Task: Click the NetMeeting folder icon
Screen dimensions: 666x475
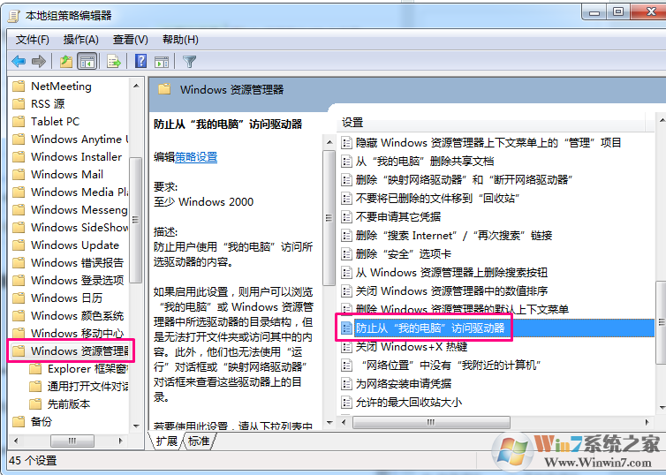Action: coord(19,87)
